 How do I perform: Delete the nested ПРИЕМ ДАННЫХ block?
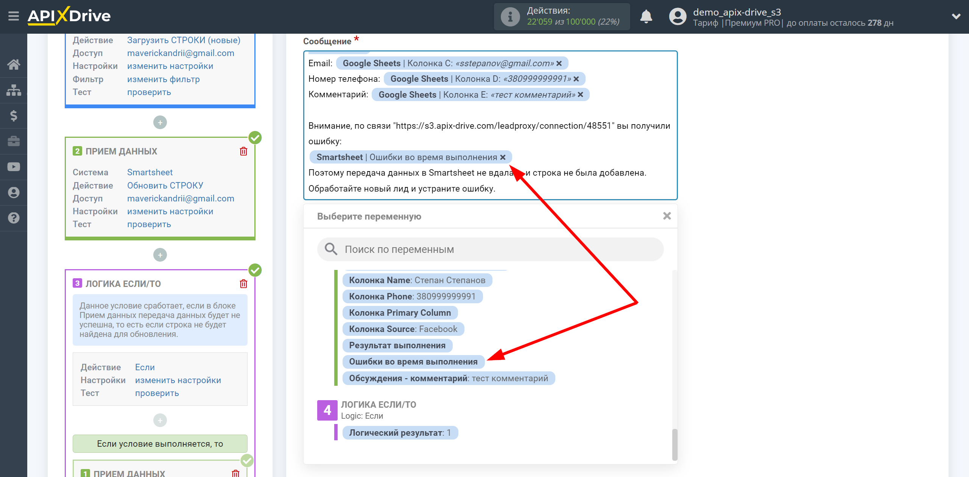[235, 473]
